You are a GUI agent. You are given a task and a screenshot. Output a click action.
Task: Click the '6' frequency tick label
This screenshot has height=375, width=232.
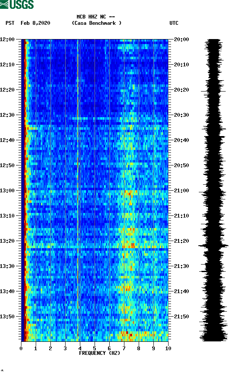tap(109, 349)
